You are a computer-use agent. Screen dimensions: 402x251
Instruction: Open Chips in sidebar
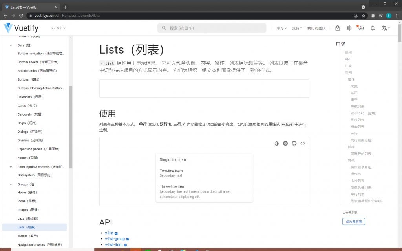coord(27,123)
